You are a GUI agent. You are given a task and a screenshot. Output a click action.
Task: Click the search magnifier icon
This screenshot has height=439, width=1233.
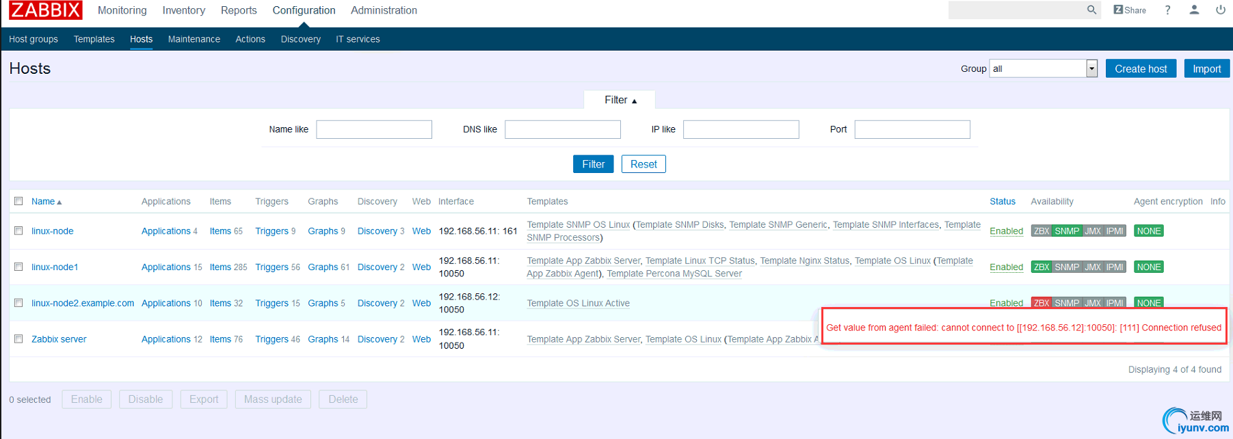click(x=1091, y=10)
